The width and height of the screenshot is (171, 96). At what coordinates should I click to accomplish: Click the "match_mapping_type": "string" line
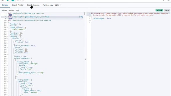[31, 73]
